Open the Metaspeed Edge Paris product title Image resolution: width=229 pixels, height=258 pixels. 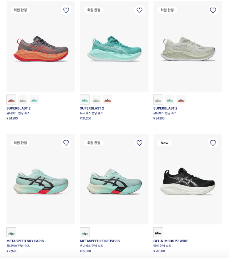pos(100,241)
